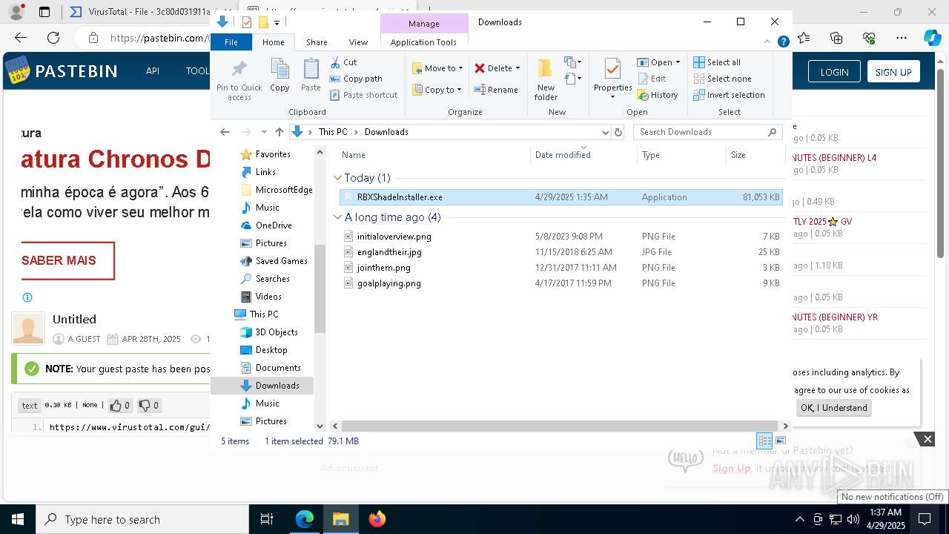Open Move to dropdown
This screenshot has width=949, height=534.
coord(437,68)
